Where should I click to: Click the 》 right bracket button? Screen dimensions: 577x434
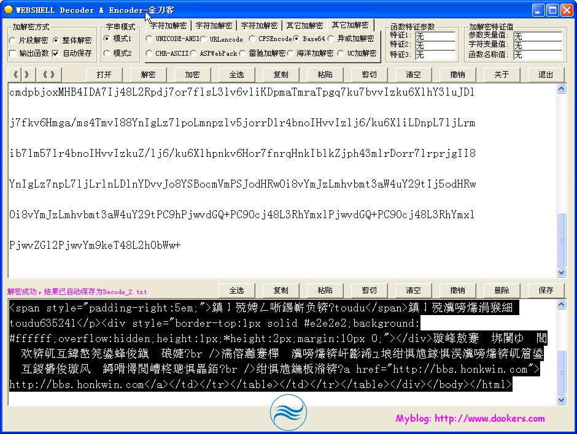click(29, 75)
